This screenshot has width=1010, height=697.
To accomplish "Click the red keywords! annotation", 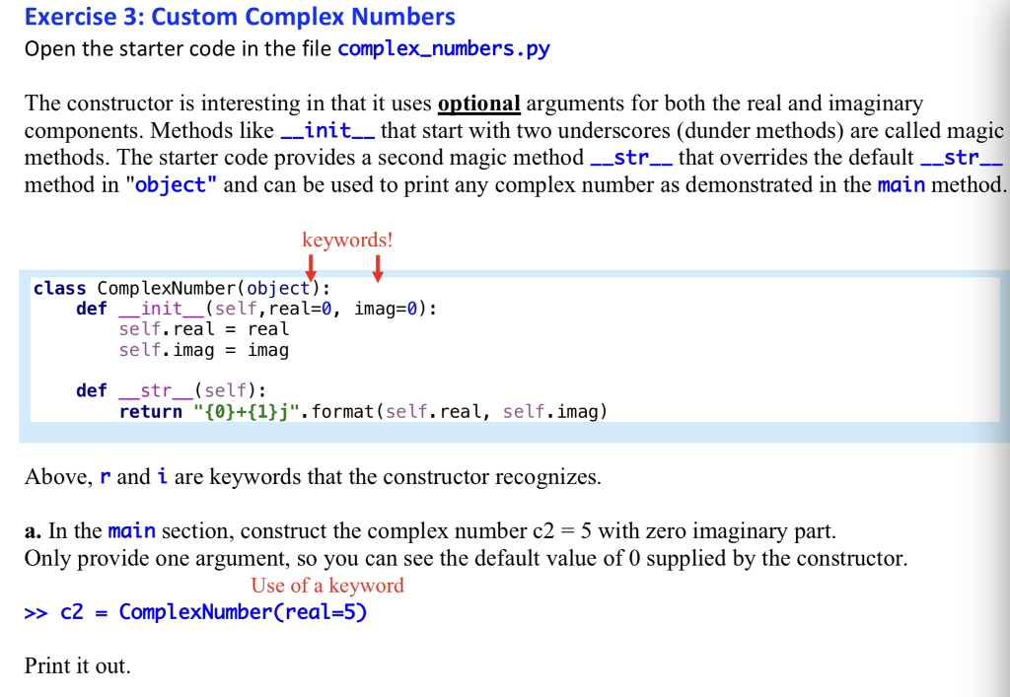I will pos(347,240).
